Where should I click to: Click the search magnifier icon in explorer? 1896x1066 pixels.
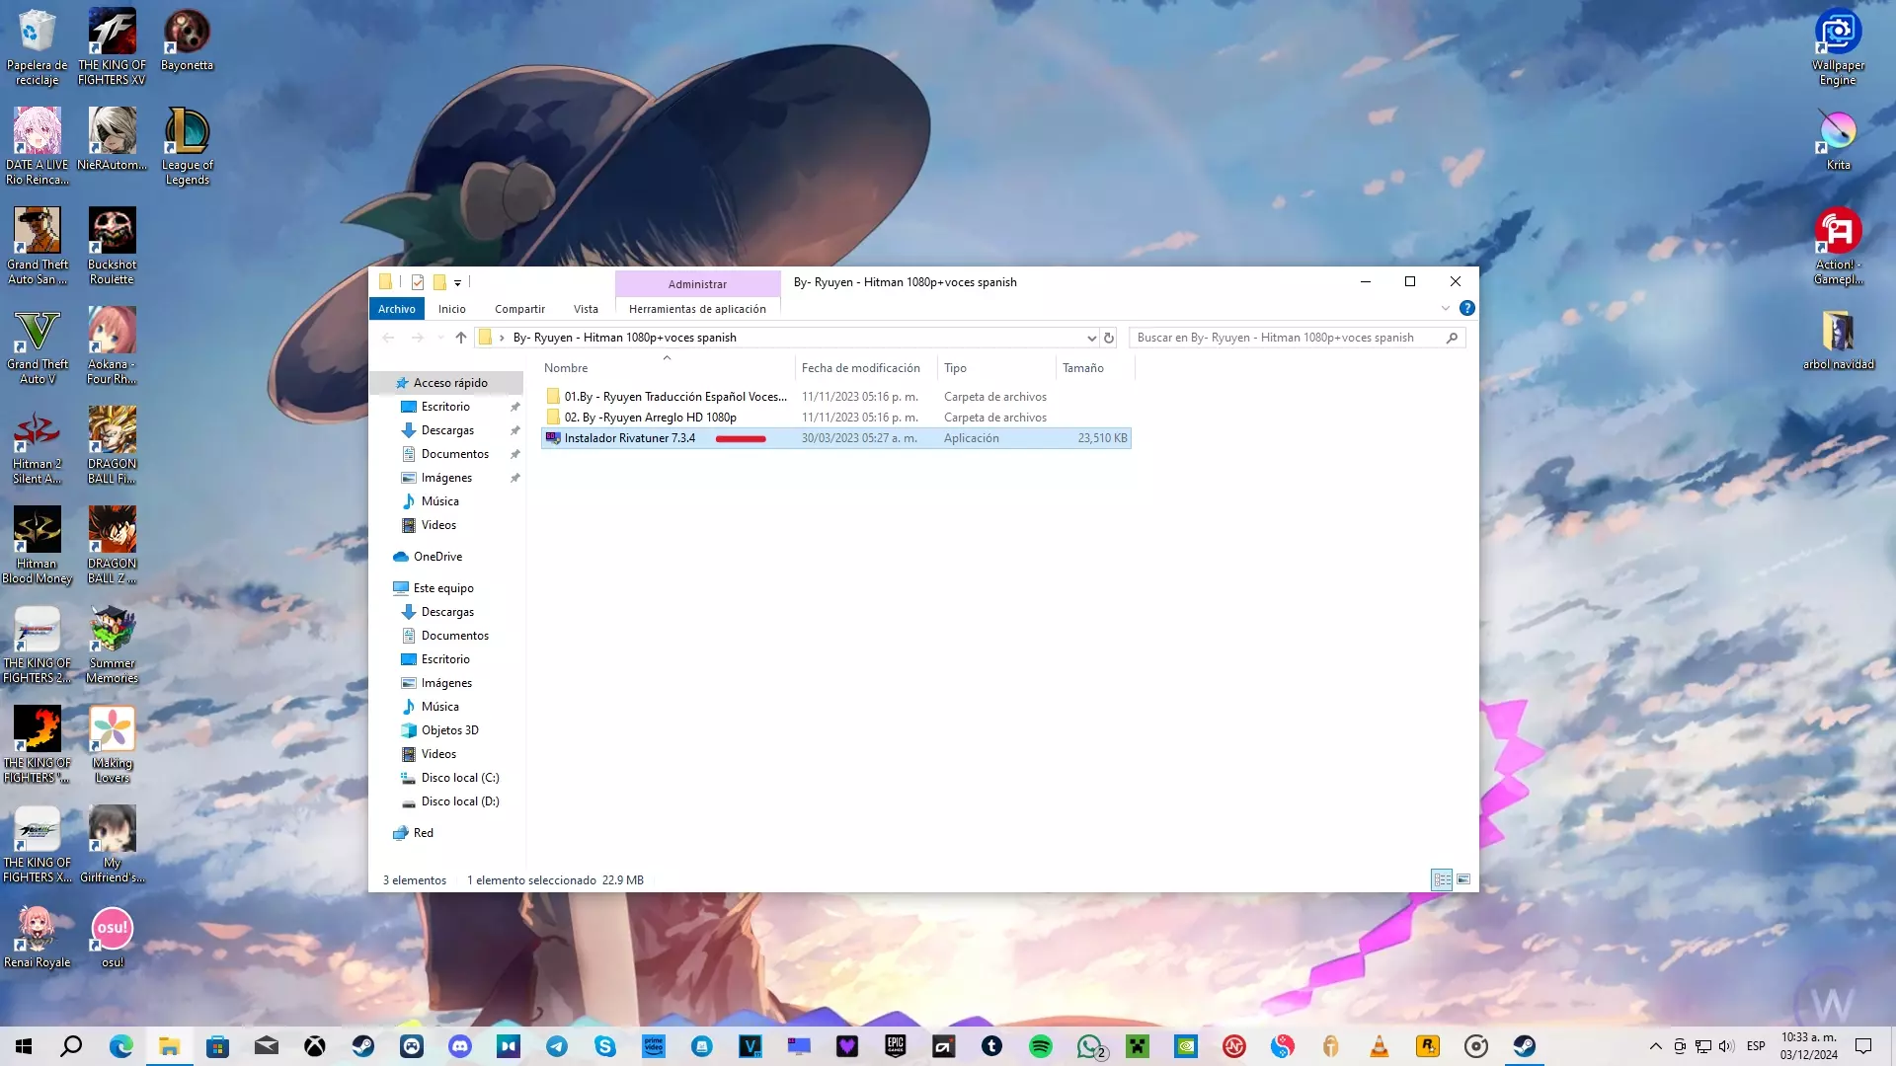(1452, 338)
